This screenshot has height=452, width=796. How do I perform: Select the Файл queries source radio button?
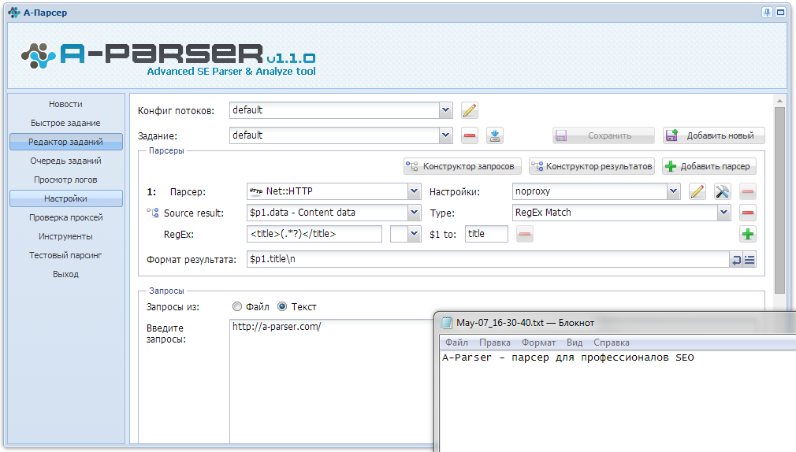[237, 306]
